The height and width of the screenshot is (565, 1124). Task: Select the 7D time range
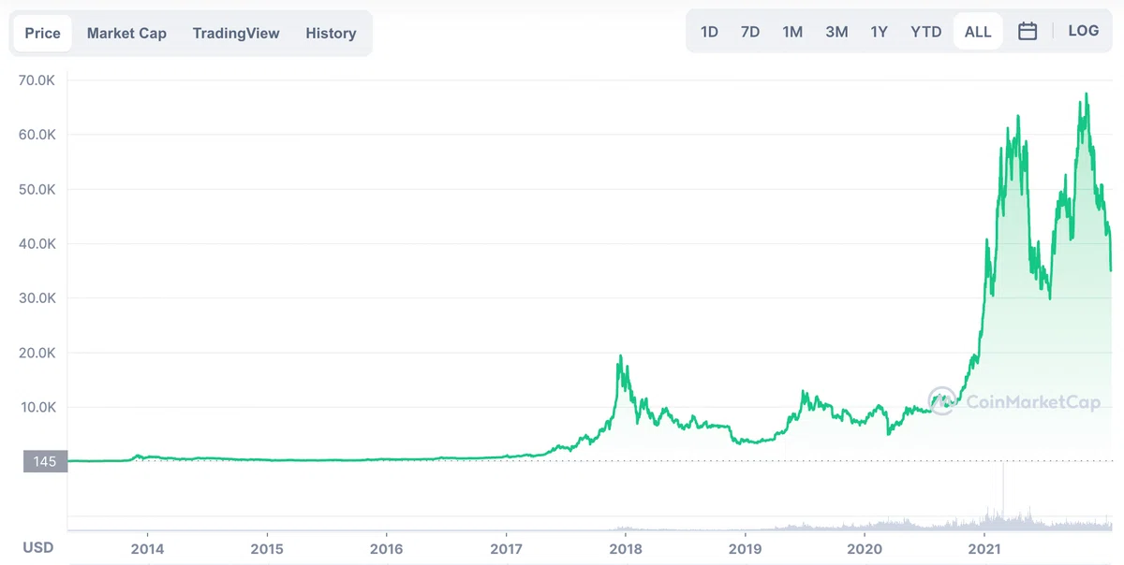750,32
